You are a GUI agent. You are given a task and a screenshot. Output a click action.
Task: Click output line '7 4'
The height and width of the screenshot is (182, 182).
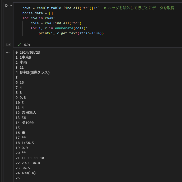(x=18, y=87)
